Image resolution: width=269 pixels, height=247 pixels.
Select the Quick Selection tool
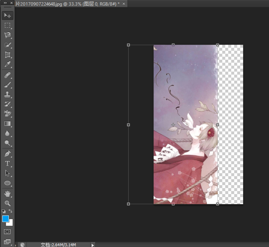7,45
